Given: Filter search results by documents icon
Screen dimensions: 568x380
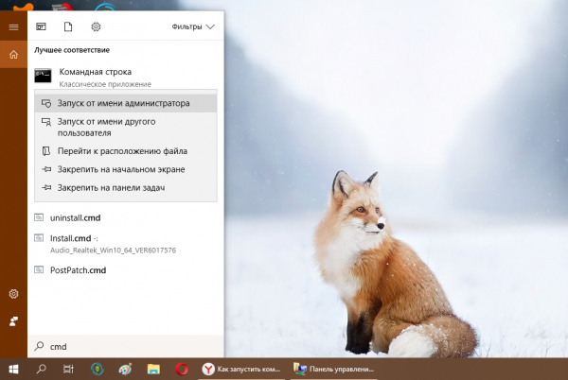Looking at the screenshot, I should click(x=68, y=27).
